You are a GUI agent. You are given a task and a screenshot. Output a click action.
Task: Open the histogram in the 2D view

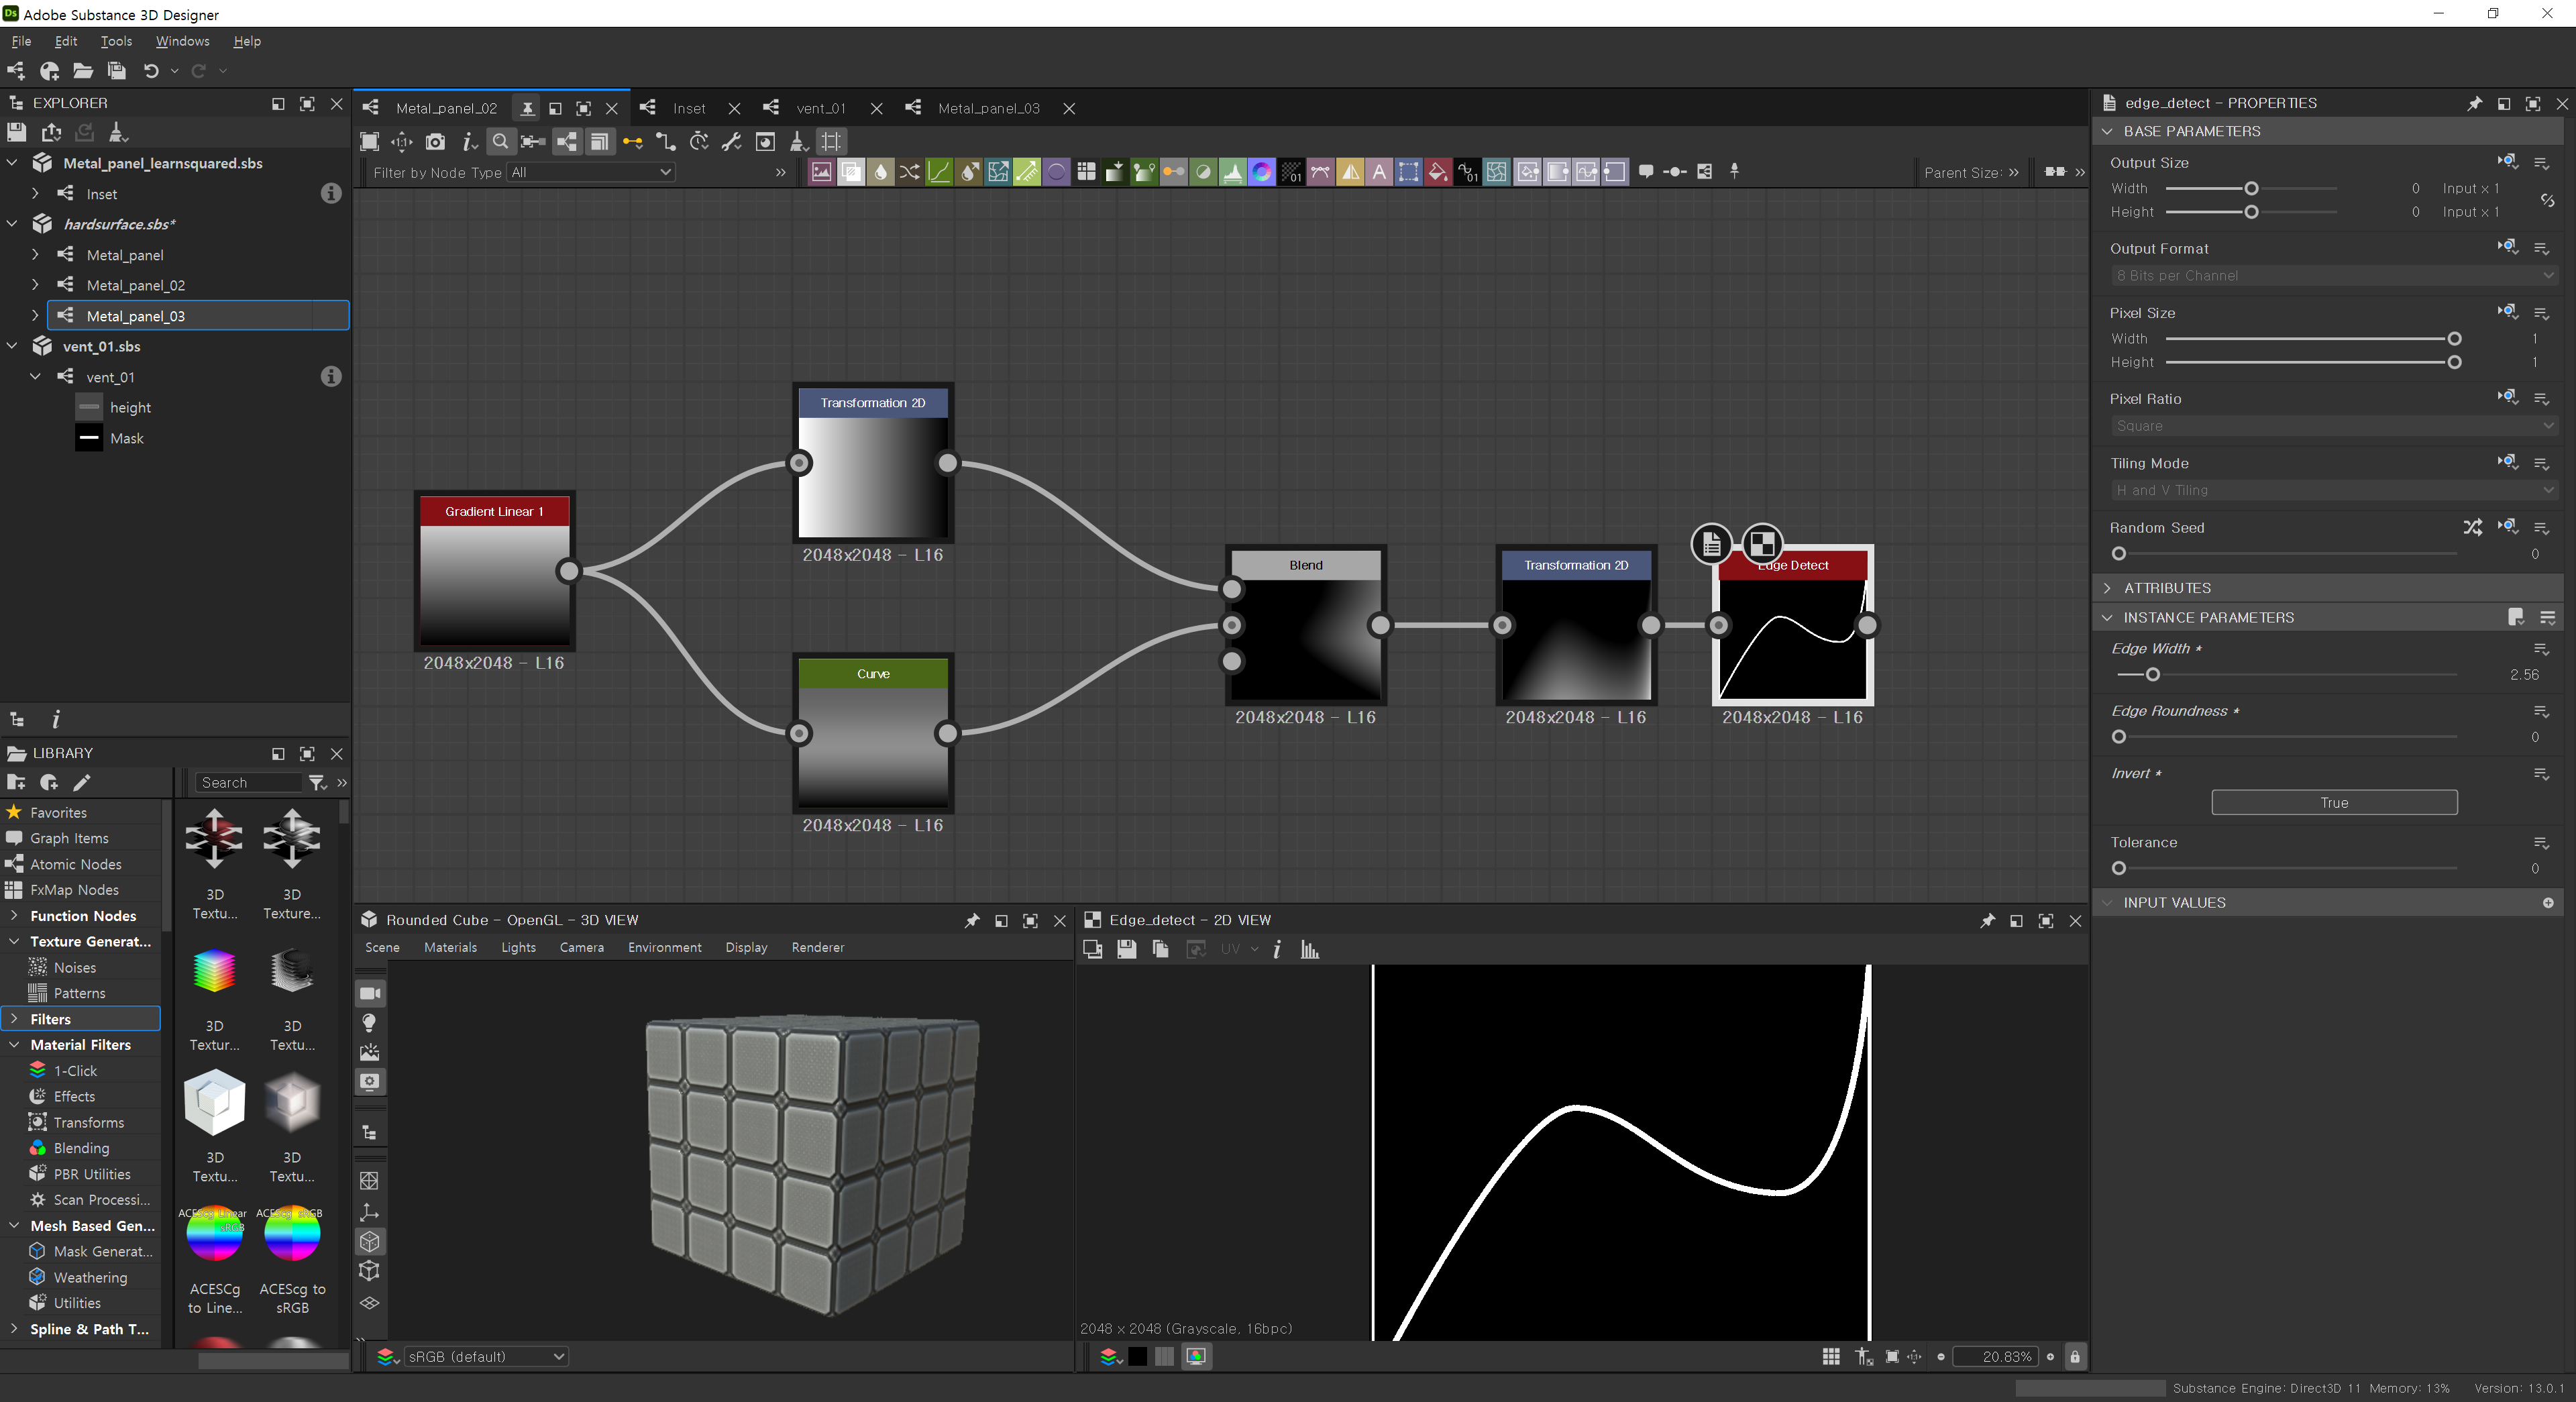pos(1309,949)
